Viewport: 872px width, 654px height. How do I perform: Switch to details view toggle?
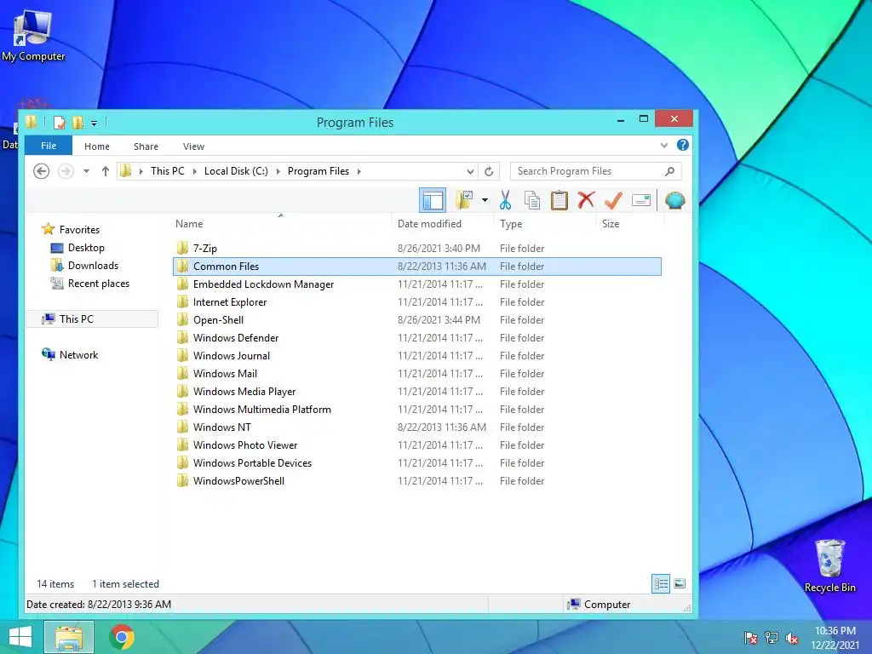point(661,583)
